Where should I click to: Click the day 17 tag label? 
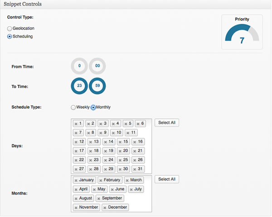tap(82, 151)
